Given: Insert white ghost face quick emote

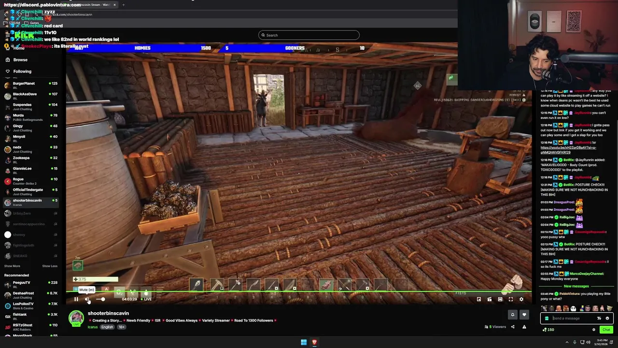Looking at the screenshot, I should pos(573,308).
